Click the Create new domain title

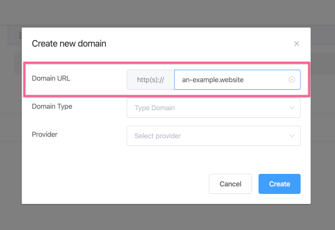(x=69, y=44)
